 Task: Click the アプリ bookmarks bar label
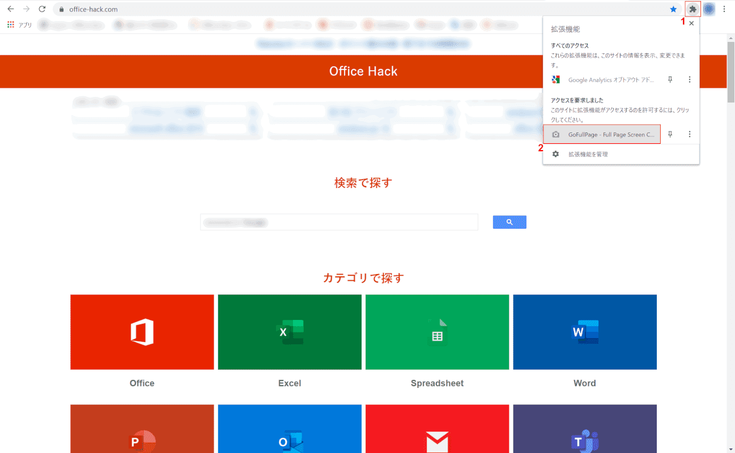26,25
